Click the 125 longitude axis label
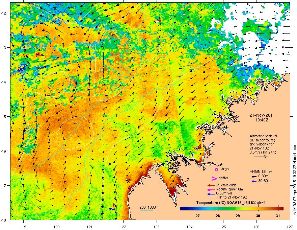Screen dimensions: 297x230 pyautogui.click(x=223, y=227)
